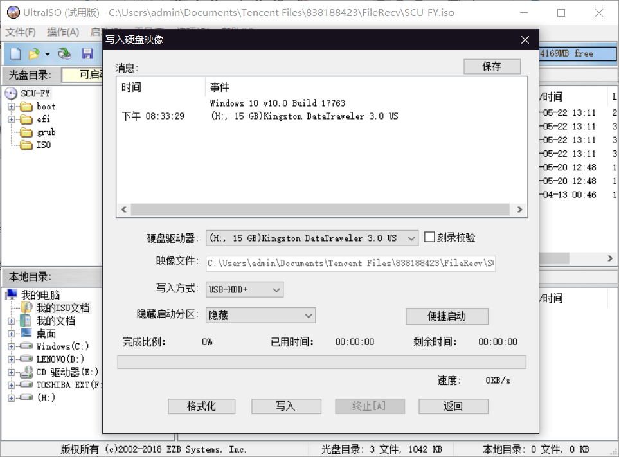Select the boot folder icon
619x457 pixels.
point(26,107)
